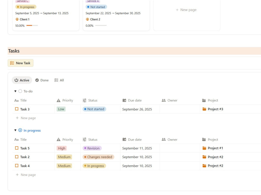The height and width of the screenshot is (195, 261).
Task: Click the Done tab checkmark icon
Action: coord(37,80)
